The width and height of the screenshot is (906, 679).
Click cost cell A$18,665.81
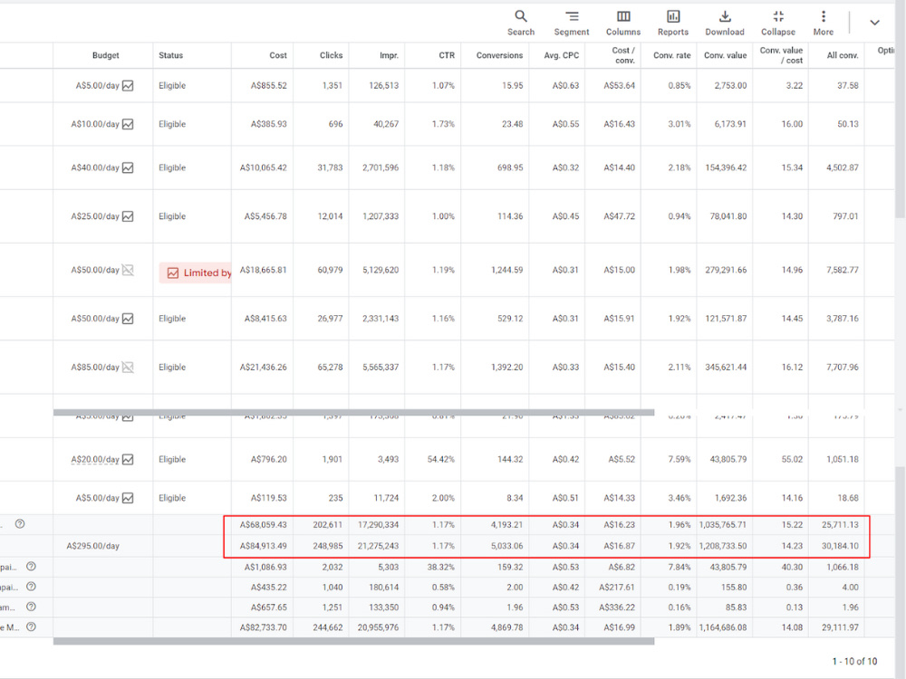coord(264,270)
